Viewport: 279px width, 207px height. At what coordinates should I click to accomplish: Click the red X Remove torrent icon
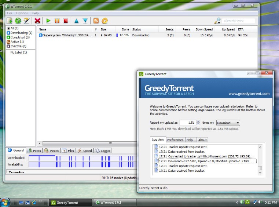[x=37, y=21]
